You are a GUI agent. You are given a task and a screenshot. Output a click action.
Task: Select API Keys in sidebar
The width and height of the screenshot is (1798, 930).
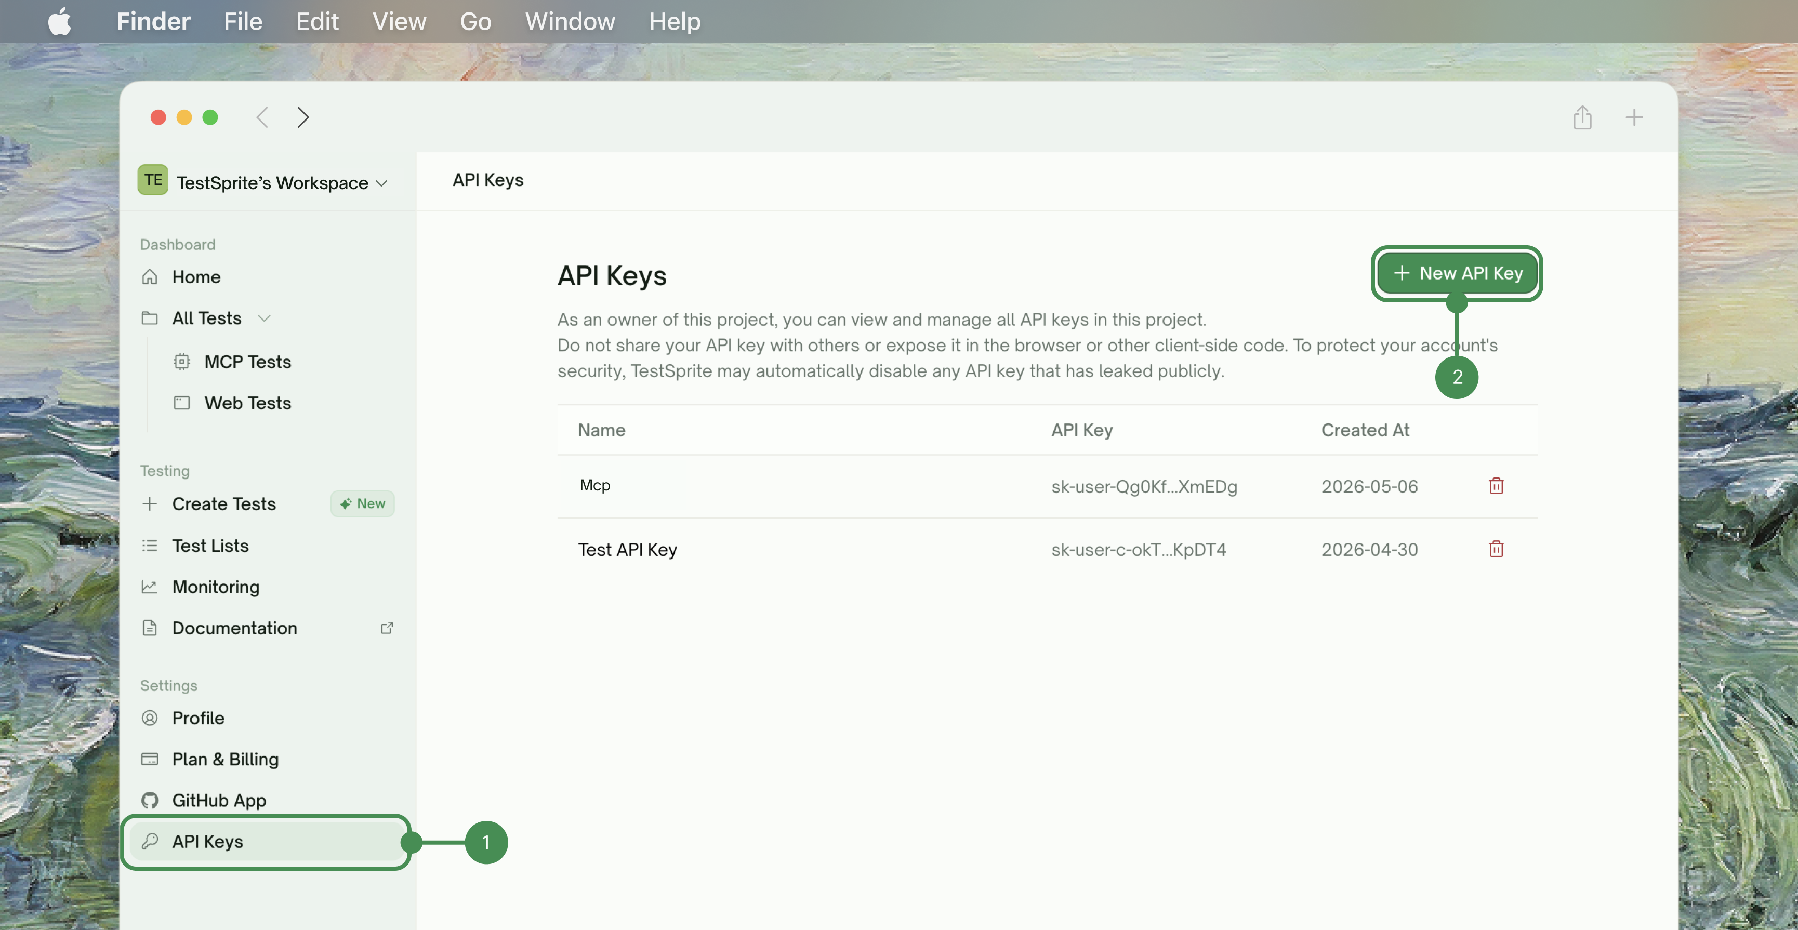(x=267, y=841)
